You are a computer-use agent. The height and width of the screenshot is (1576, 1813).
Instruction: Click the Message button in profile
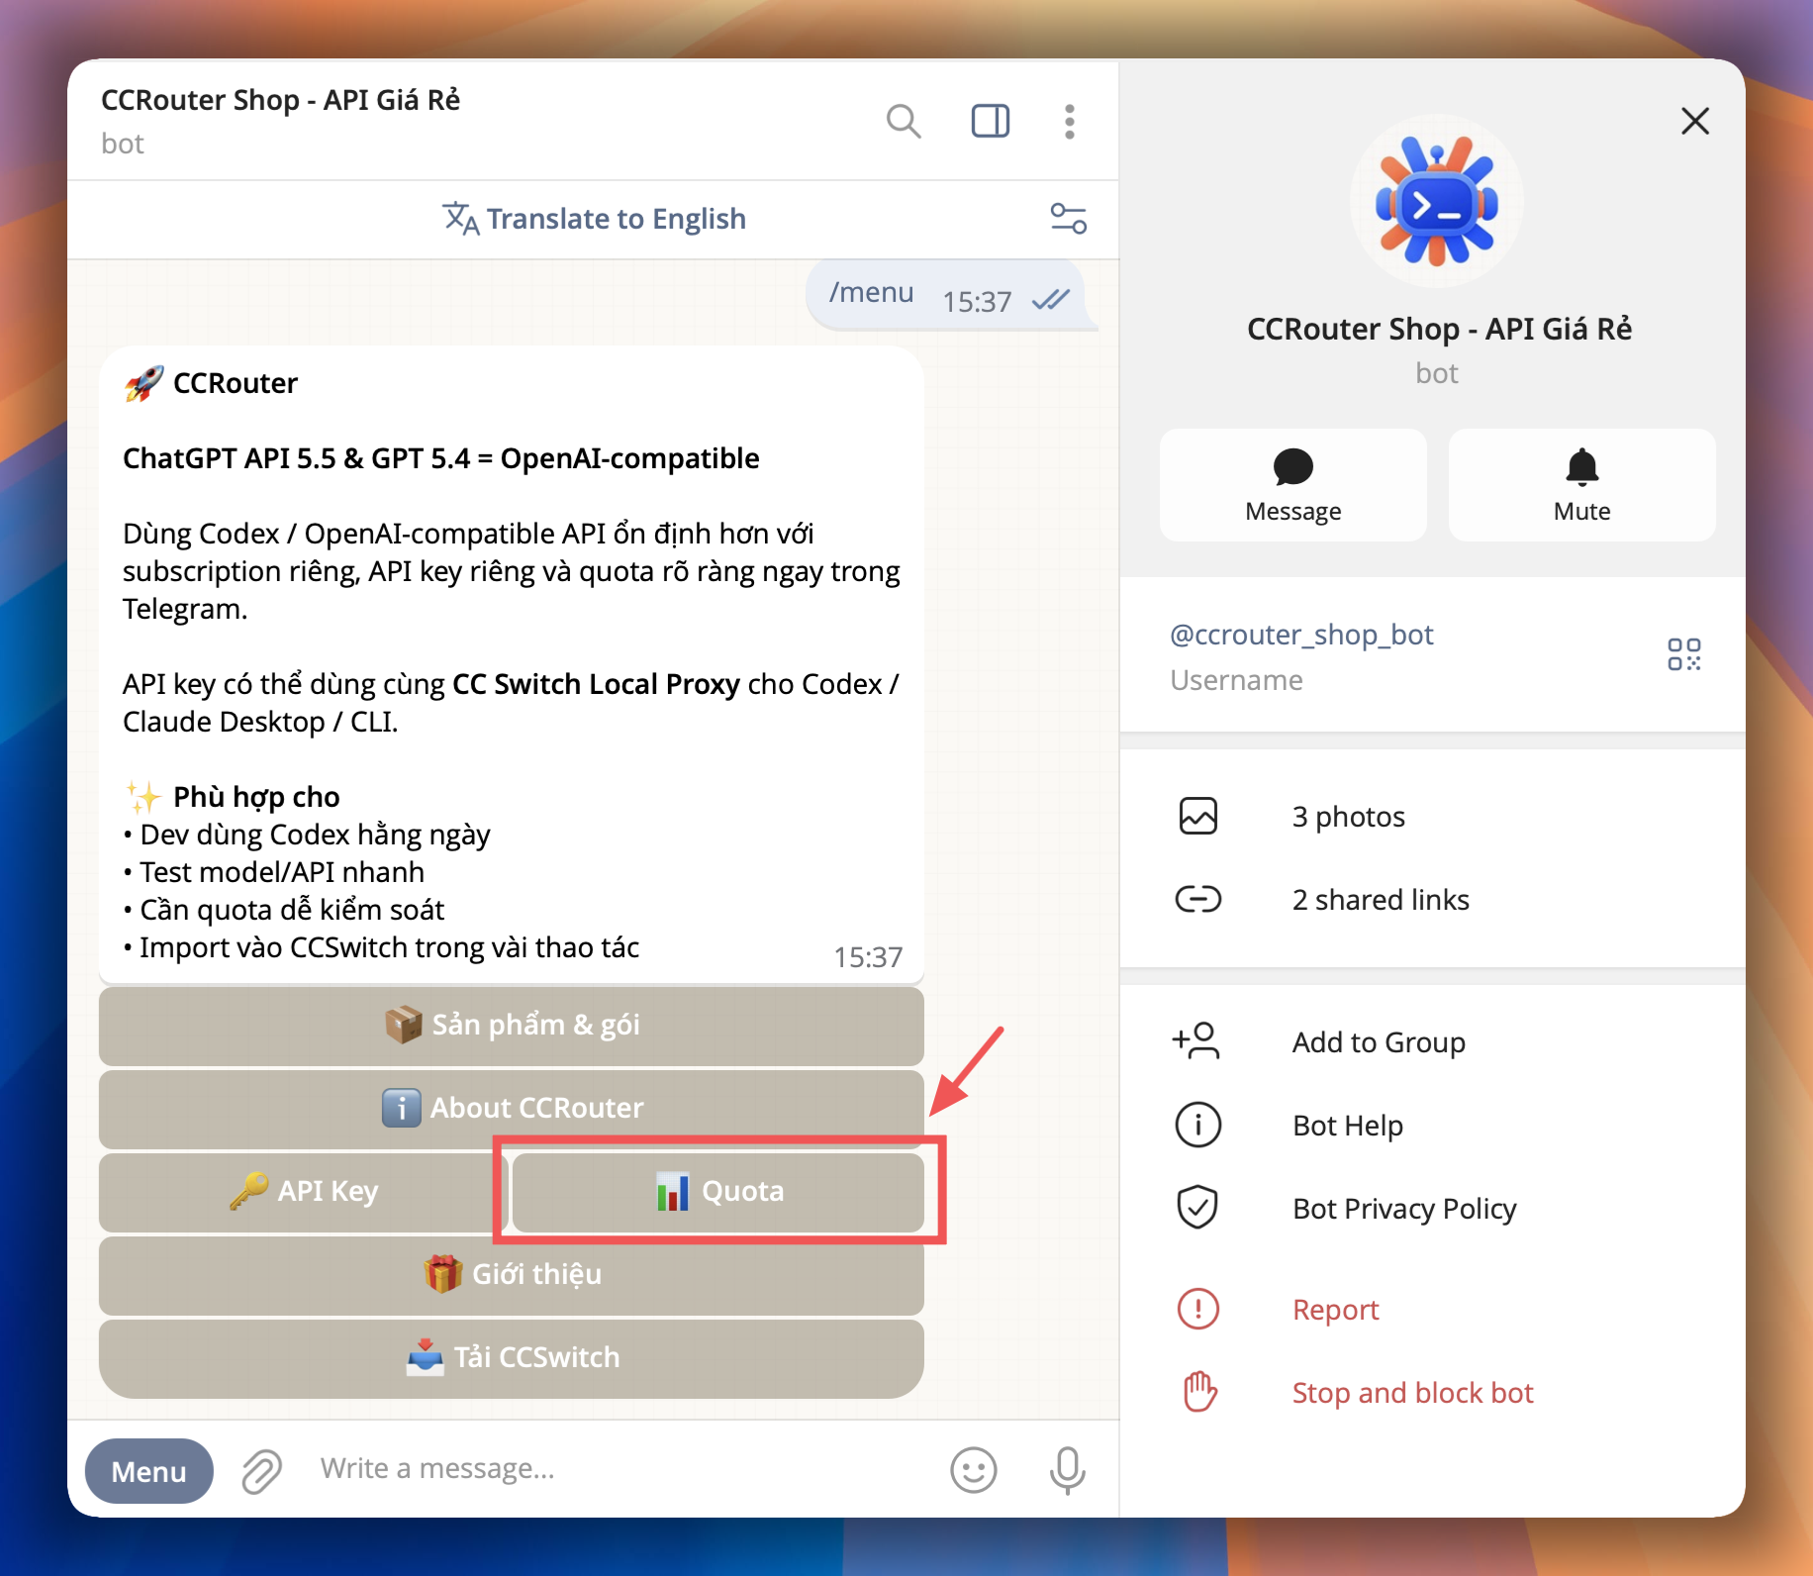point(1292,485)
